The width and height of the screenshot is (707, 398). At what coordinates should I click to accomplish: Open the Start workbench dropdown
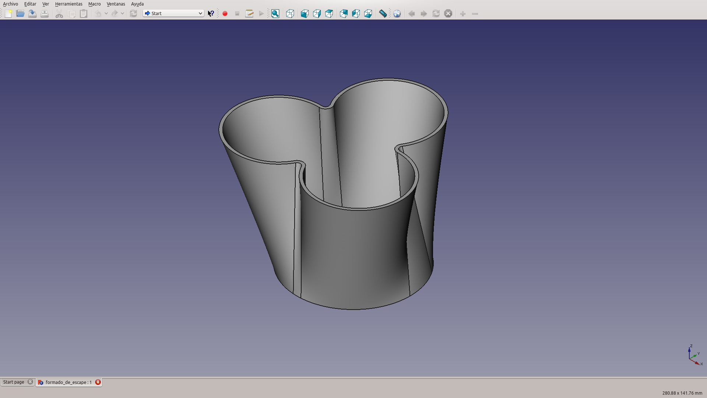(173, 13)
